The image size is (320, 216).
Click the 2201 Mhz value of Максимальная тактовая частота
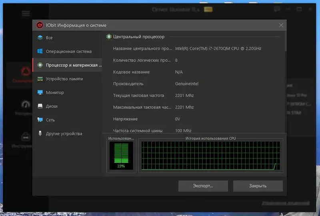(x=184, y=107)
